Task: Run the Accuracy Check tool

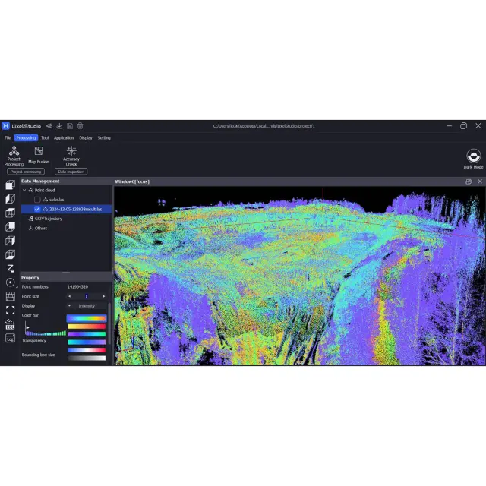Action: click(71, 154)
